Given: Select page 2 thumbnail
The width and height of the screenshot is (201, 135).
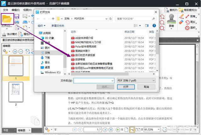Looking at the screenshot, I should point(16,92).
